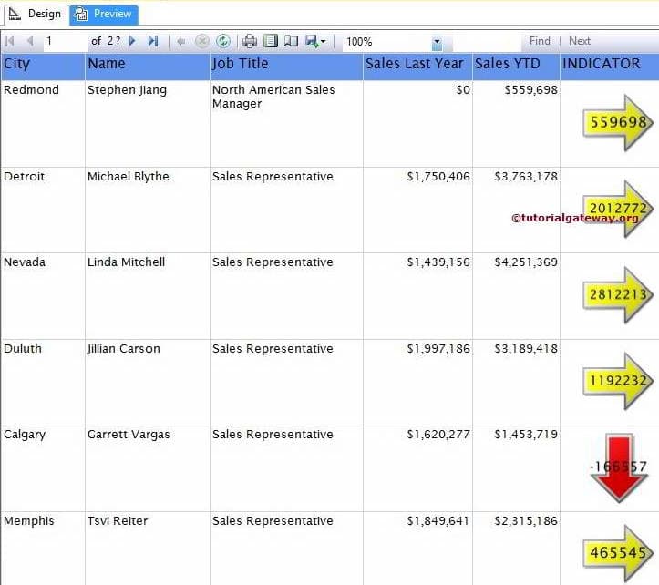The image size is (659, 585).
Task: Stop report rendering
Action: coord(202,41)
